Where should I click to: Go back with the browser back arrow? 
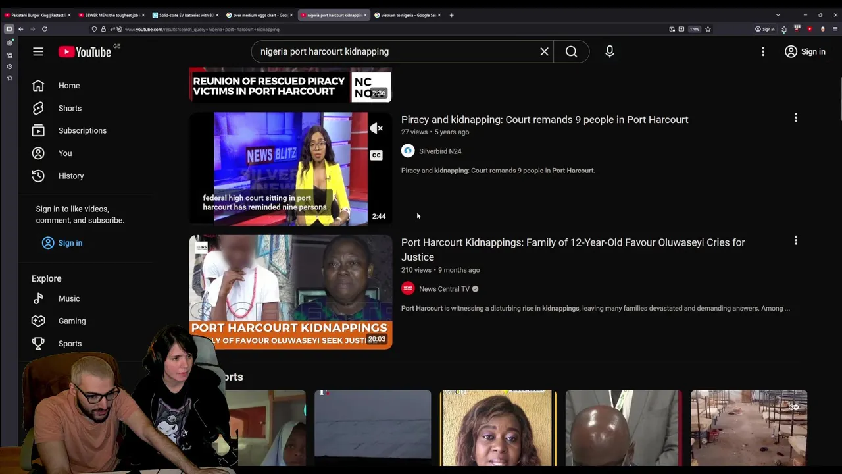21,29
